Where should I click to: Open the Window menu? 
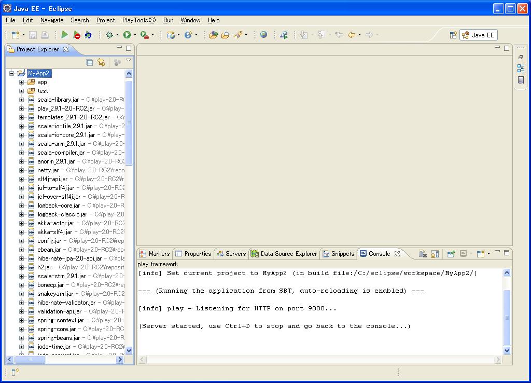coord(190,20)
